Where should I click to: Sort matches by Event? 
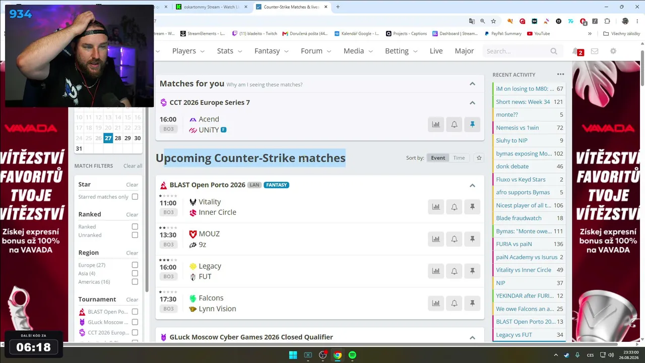point(438,158)
